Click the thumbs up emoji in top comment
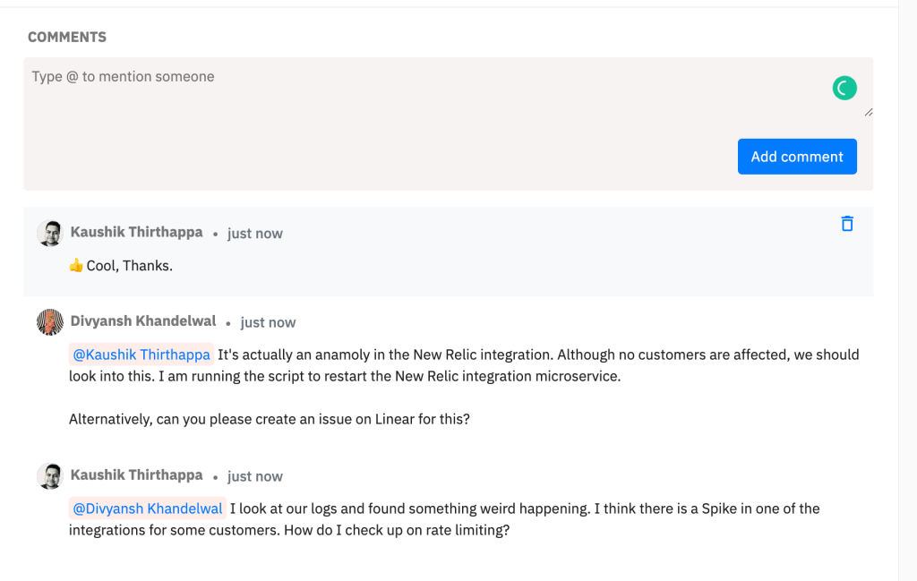Screen dimensions: 917x581 76,266
